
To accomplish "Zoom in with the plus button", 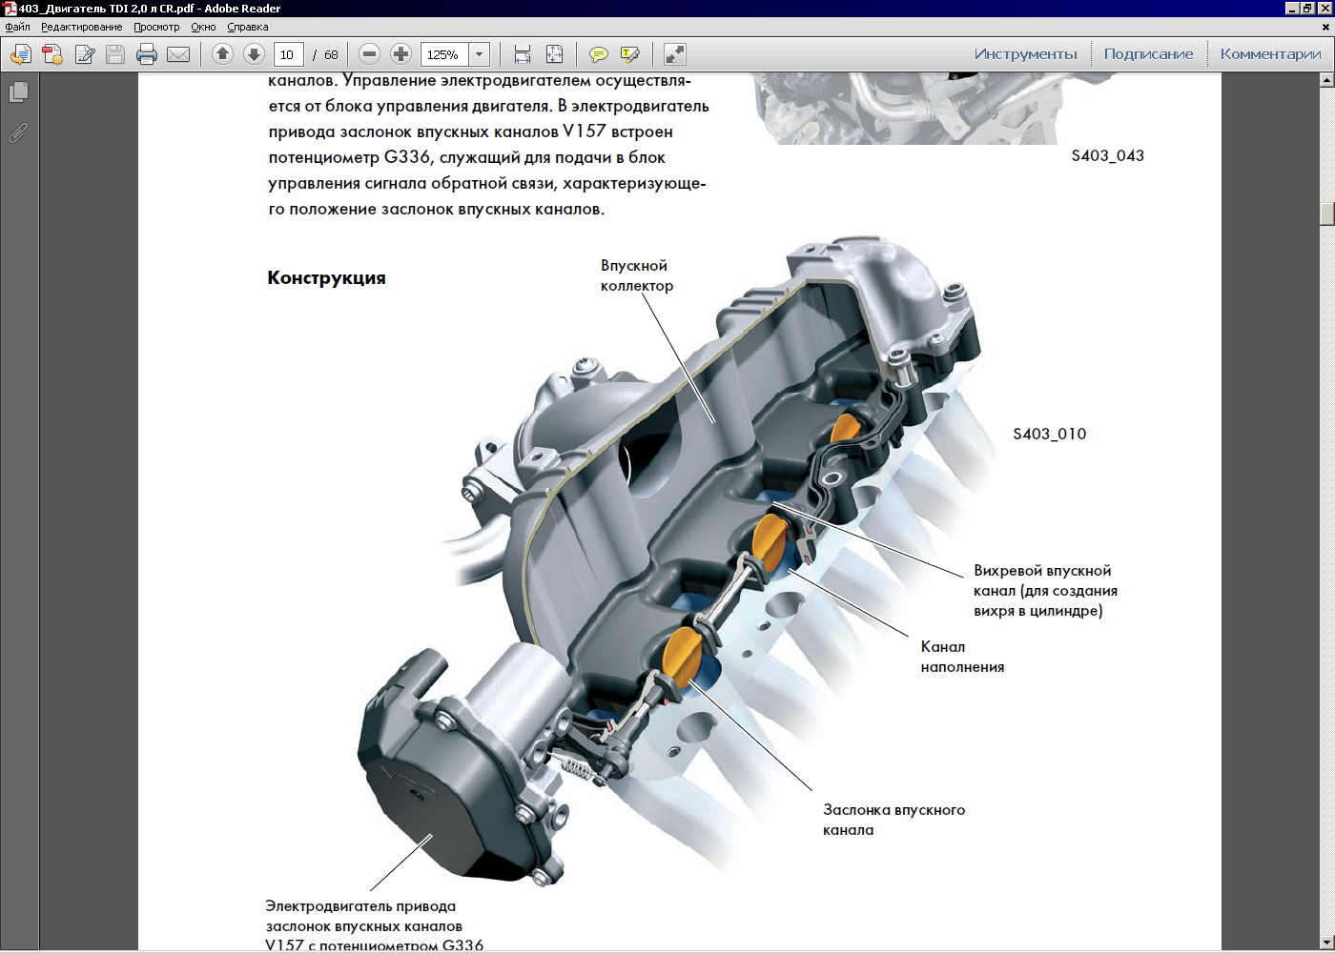I will [x=401, y=54].
